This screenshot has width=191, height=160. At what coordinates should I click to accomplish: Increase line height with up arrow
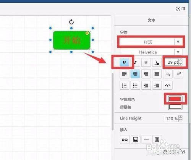tap(181, 117)
